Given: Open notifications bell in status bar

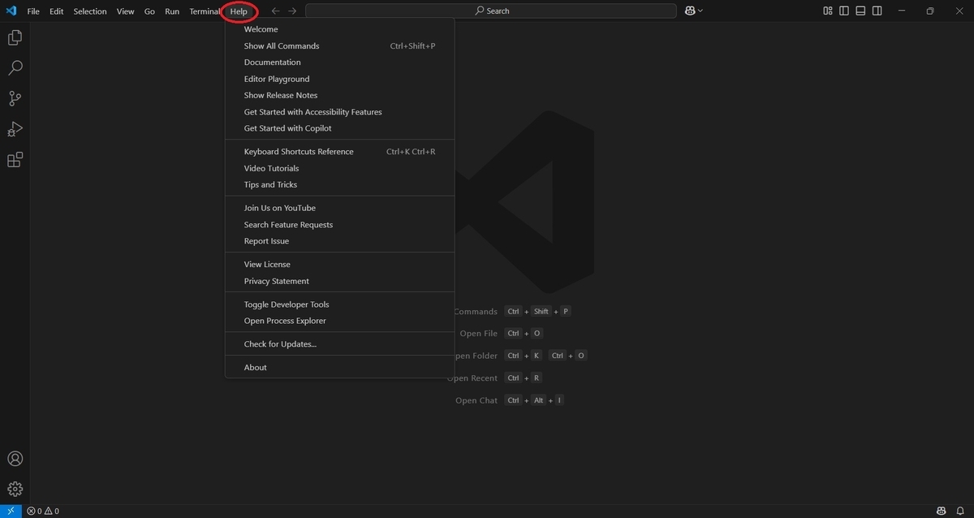Looking at the screenshot, I should (x=962, y=511).
